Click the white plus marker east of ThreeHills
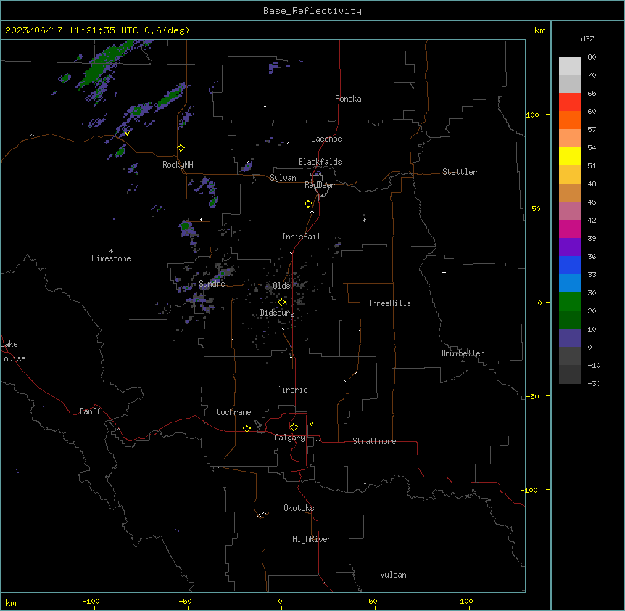The height and width of the screenshot is (611, 625). pos(444,272)
